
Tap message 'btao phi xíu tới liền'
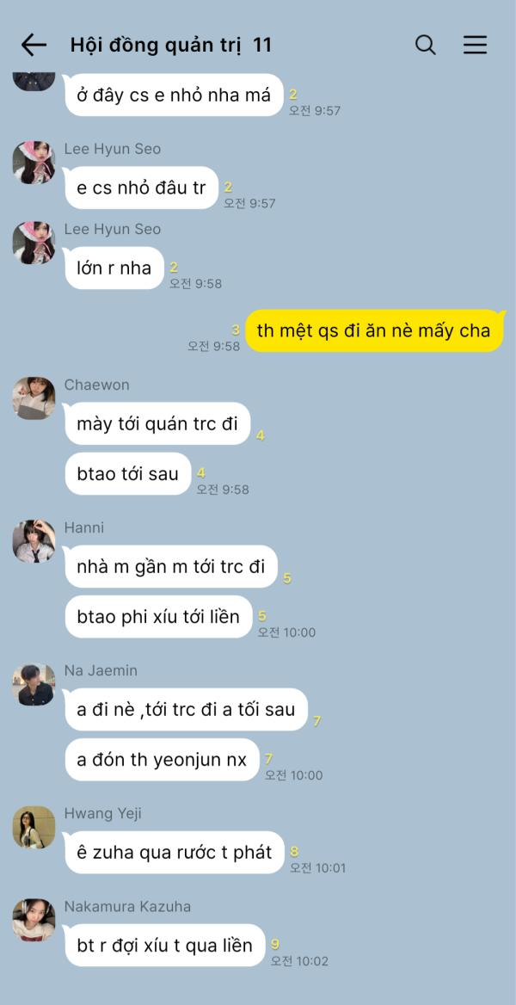[158, 617]
